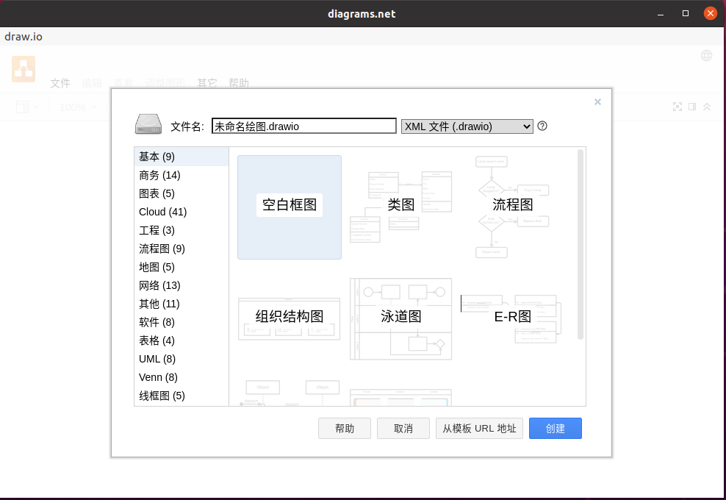This screenshot has height=500, width=726.
Task: Open the 编辑 menu
Action: coord(92,83)
